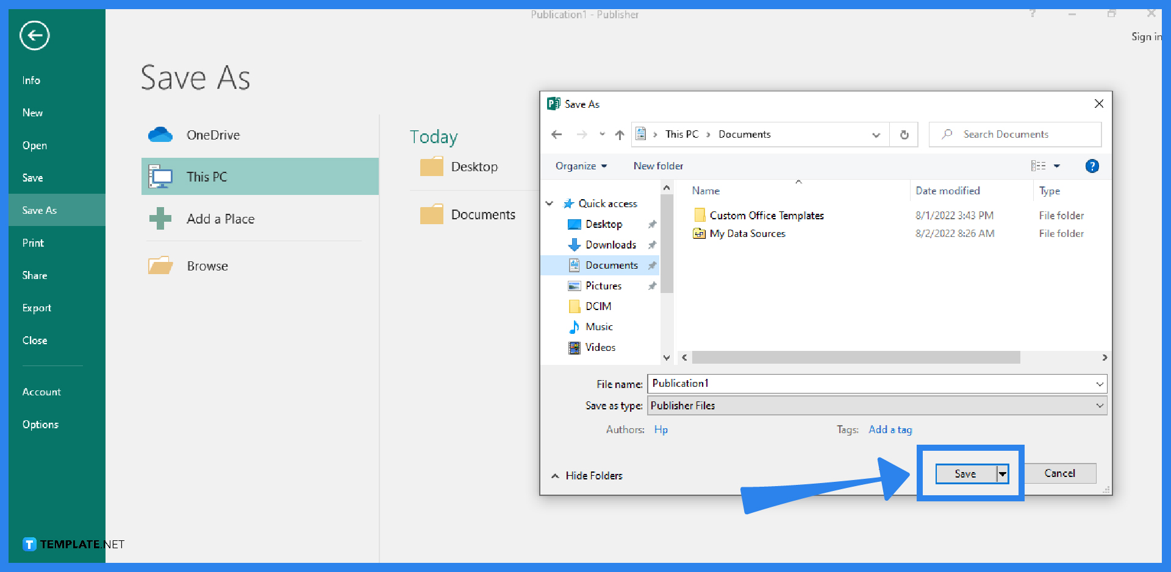Image resolution: width=1171 pixels, height=572 pixels.
Task: Click the forward navigation arrow in the dialog
Action: pos(581,134)
